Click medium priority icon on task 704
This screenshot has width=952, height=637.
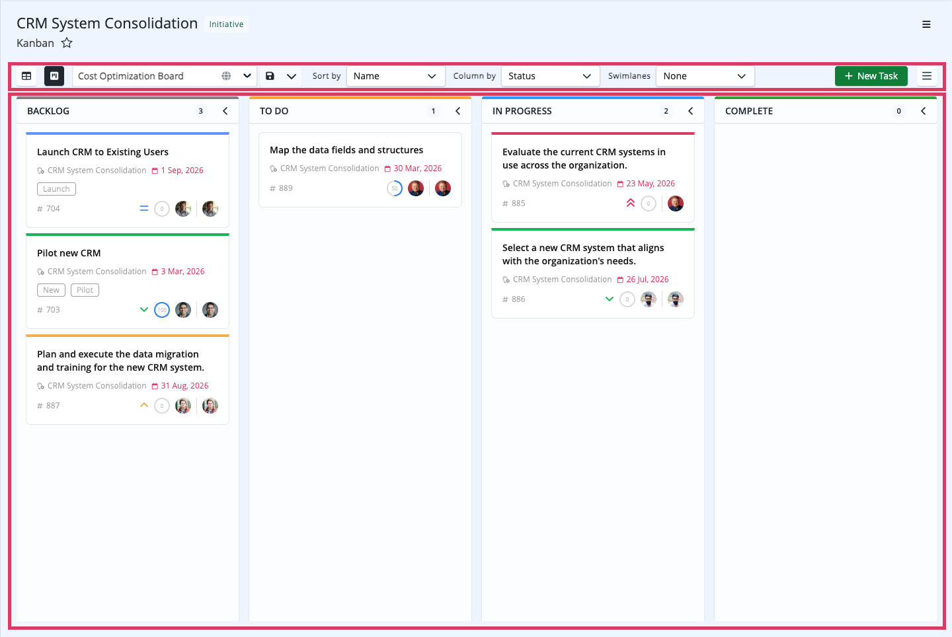point(144,209)
